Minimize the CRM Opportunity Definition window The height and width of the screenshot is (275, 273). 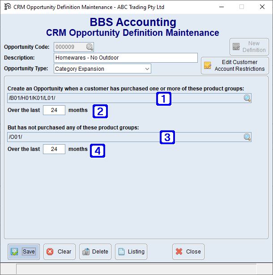coord(222,7)
